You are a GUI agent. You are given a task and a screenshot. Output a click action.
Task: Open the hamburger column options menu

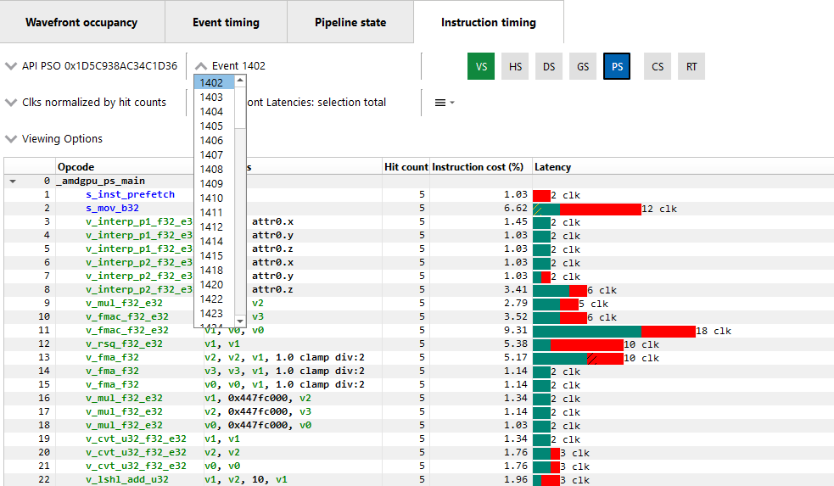point(445,103)
